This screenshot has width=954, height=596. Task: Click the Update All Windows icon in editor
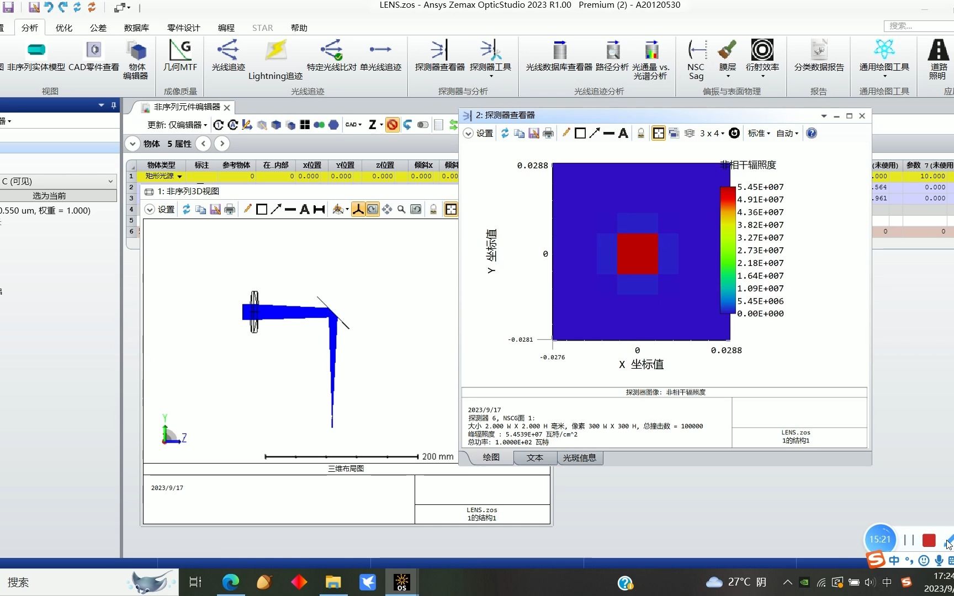[x=233, y=125]
